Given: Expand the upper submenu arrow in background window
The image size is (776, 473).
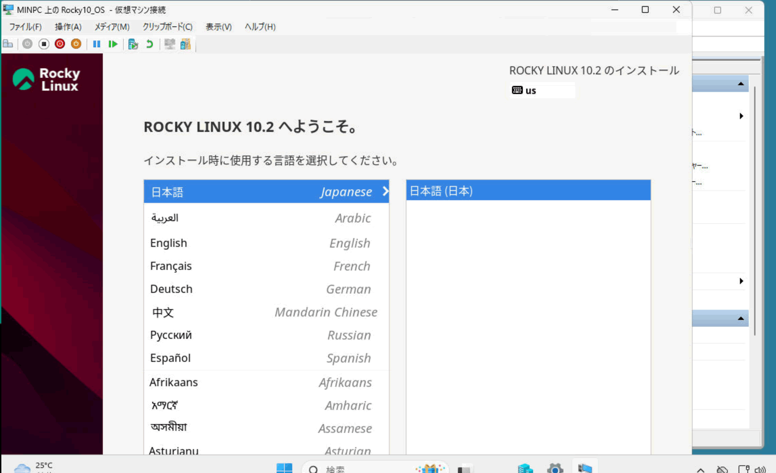Looking at the screenshot, I should click(x=741, y=116).
